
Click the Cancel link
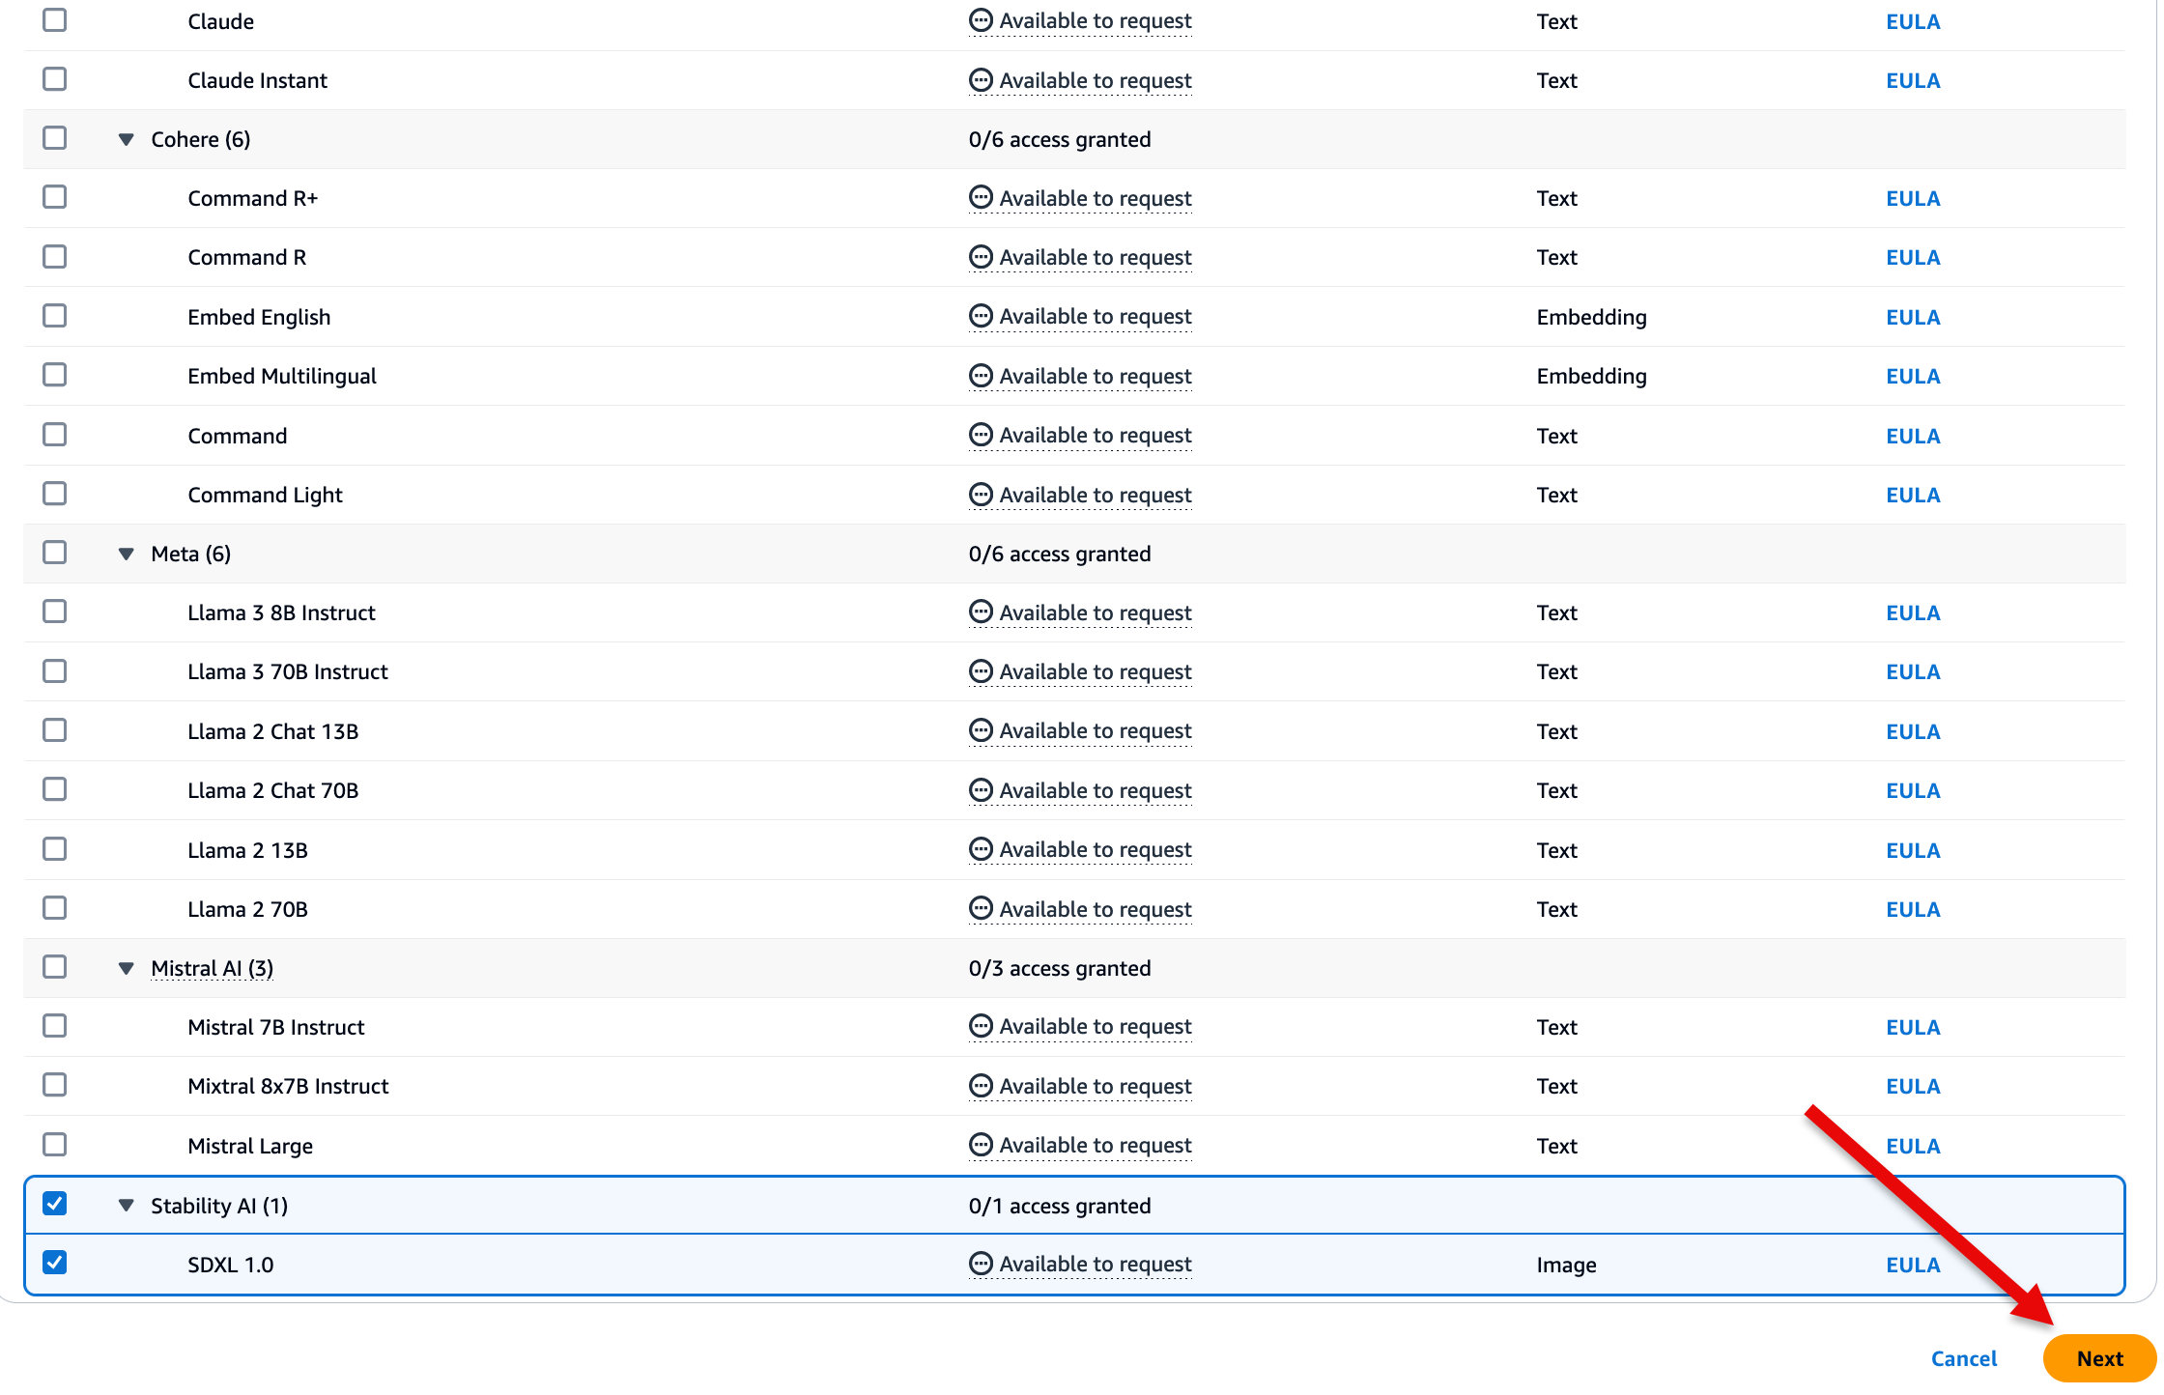coord(1963,1358)
